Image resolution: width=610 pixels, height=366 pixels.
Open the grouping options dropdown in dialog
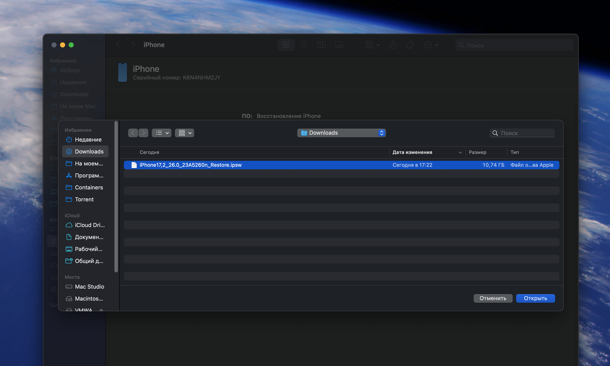point(185,133)
